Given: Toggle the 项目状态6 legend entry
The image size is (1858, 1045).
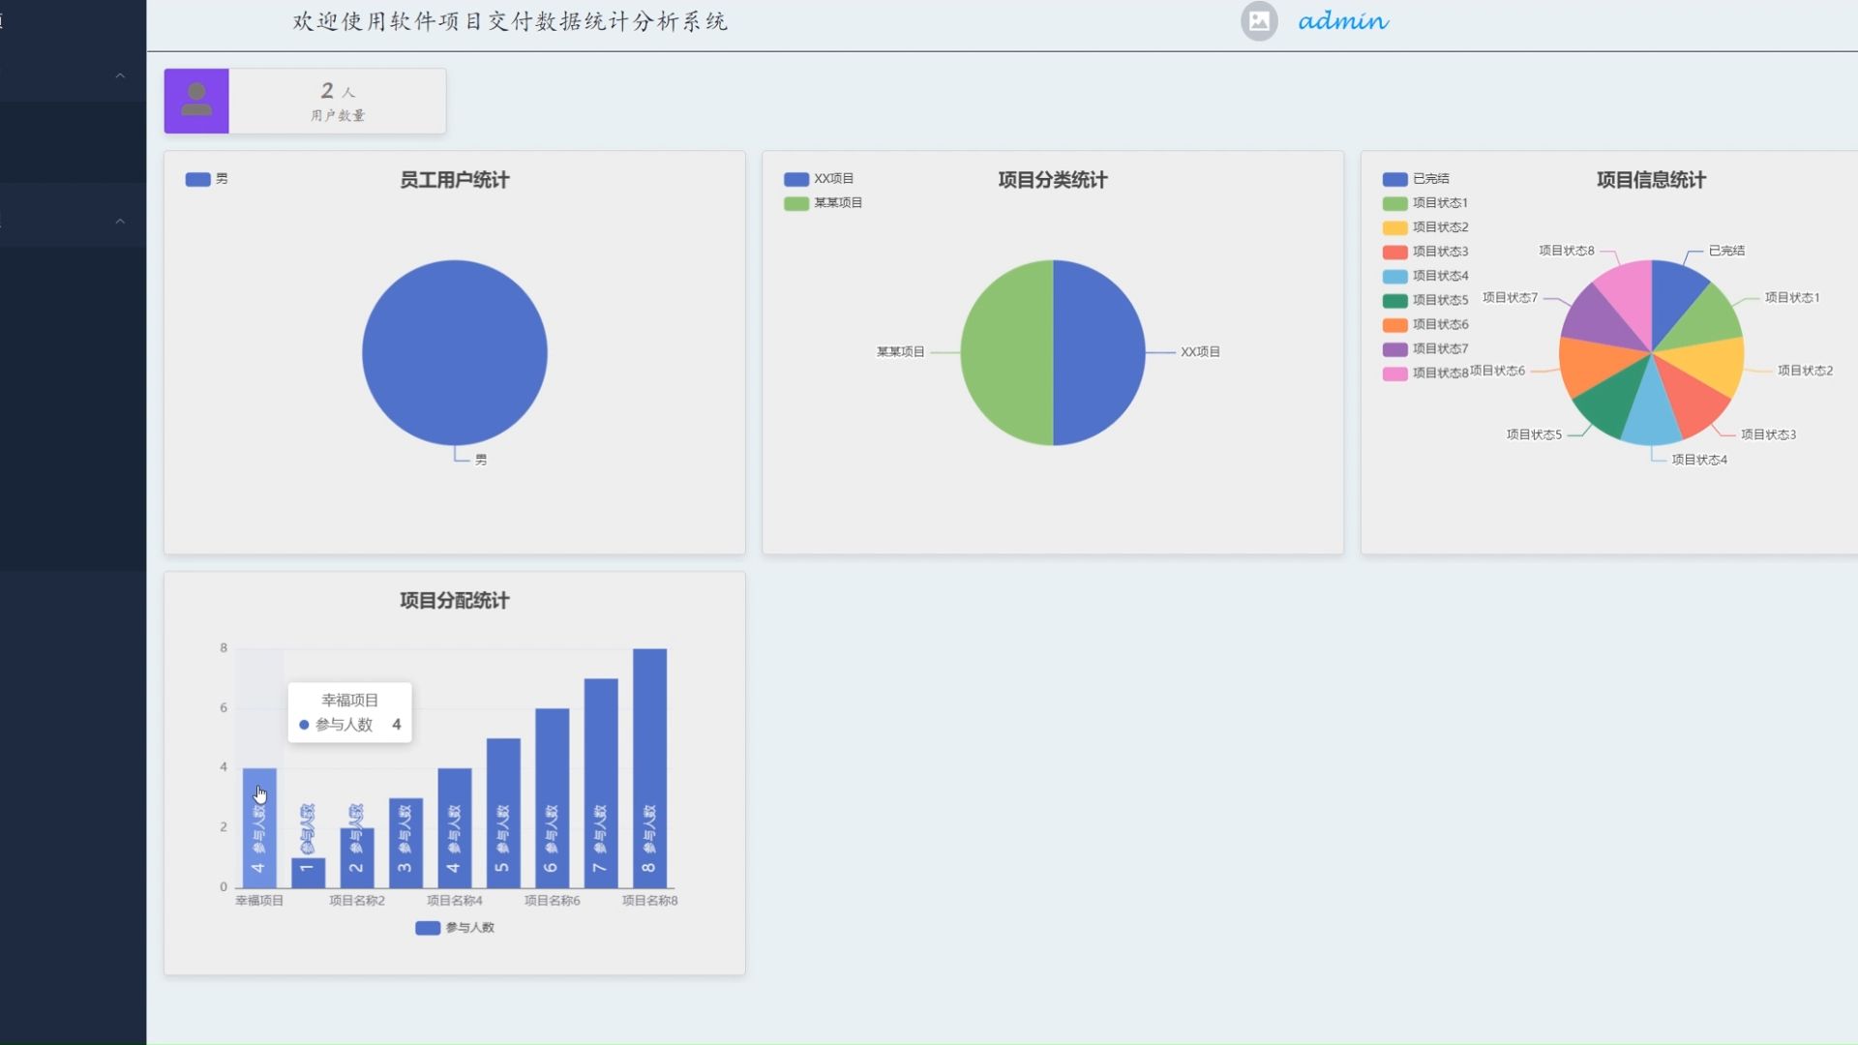Looking at the screenshot, I should 1425,324.
